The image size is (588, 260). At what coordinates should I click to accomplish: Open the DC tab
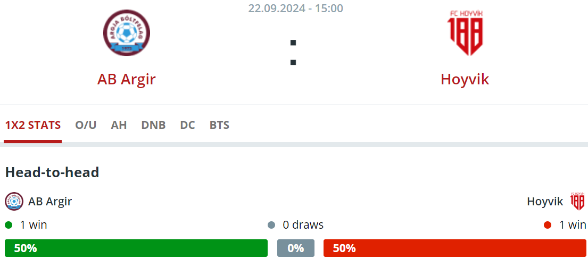click(x=187, y=125)
